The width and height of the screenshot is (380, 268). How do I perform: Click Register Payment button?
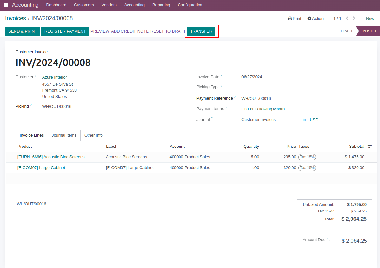click(65, 31)
